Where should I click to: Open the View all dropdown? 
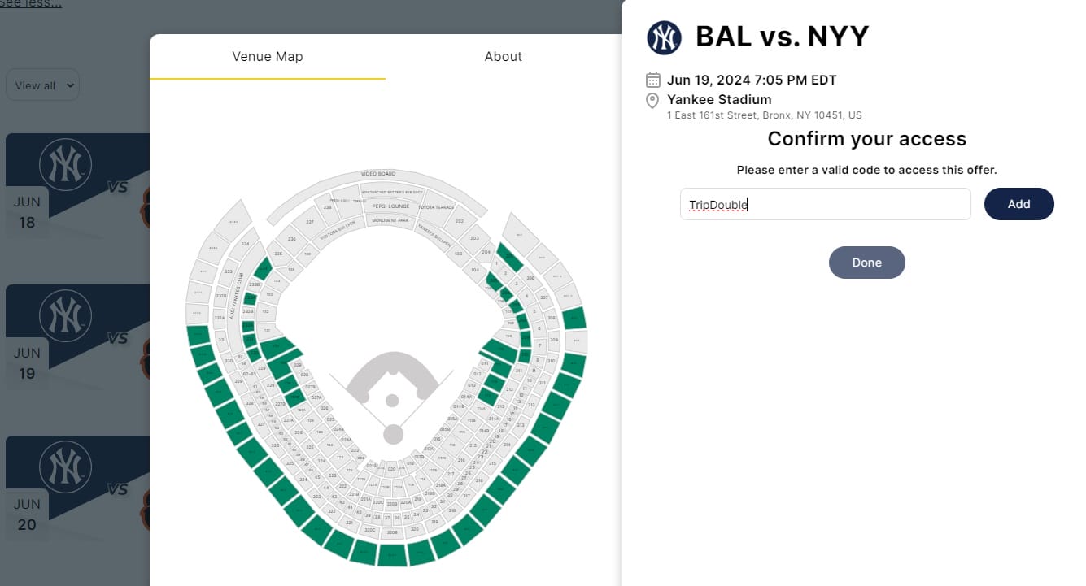coord(42,85)
